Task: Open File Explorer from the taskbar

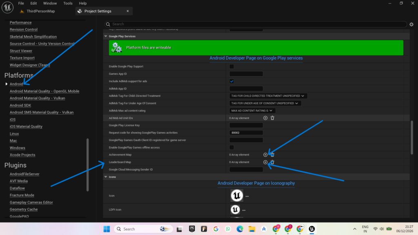Action: pos(252,229)
